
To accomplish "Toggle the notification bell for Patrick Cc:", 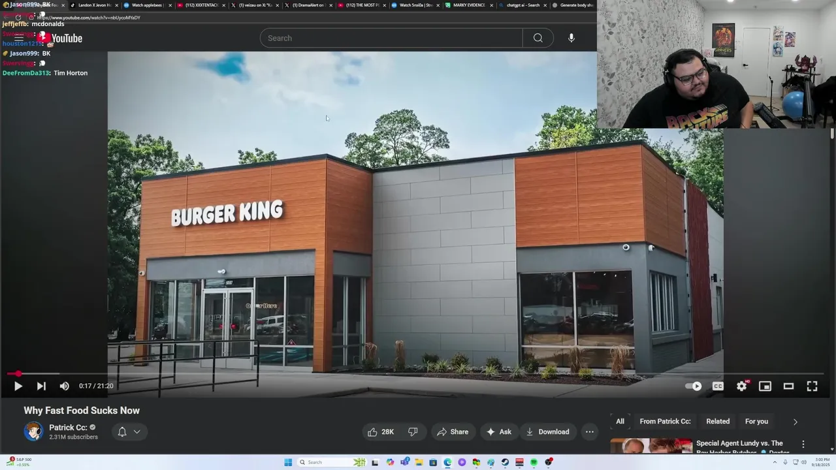I will coord(122,431).
